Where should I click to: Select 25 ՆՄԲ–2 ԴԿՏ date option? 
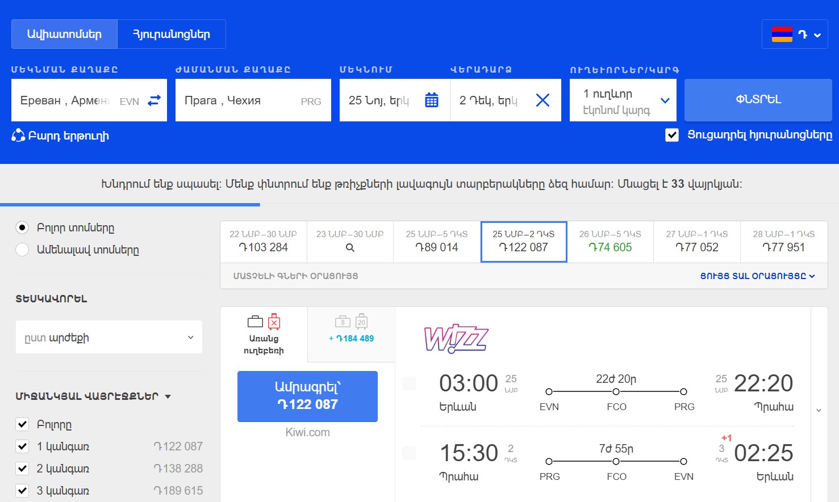[524, 242]
